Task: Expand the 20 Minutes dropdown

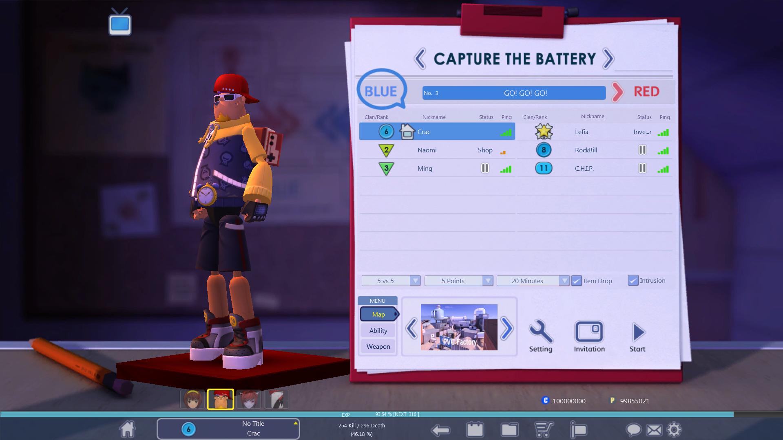Action: 564,281
